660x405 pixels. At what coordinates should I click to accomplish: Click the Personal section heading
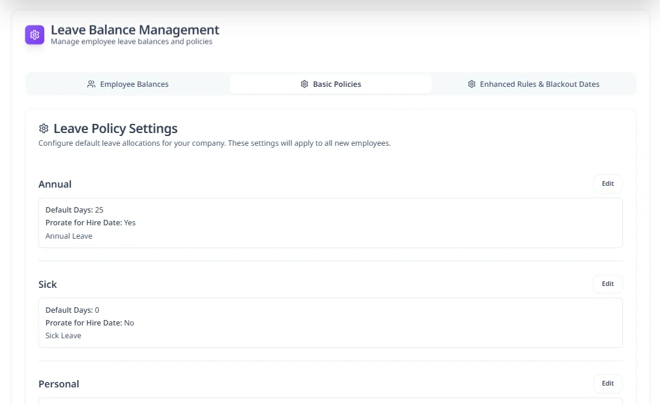(x=59, y=384)
